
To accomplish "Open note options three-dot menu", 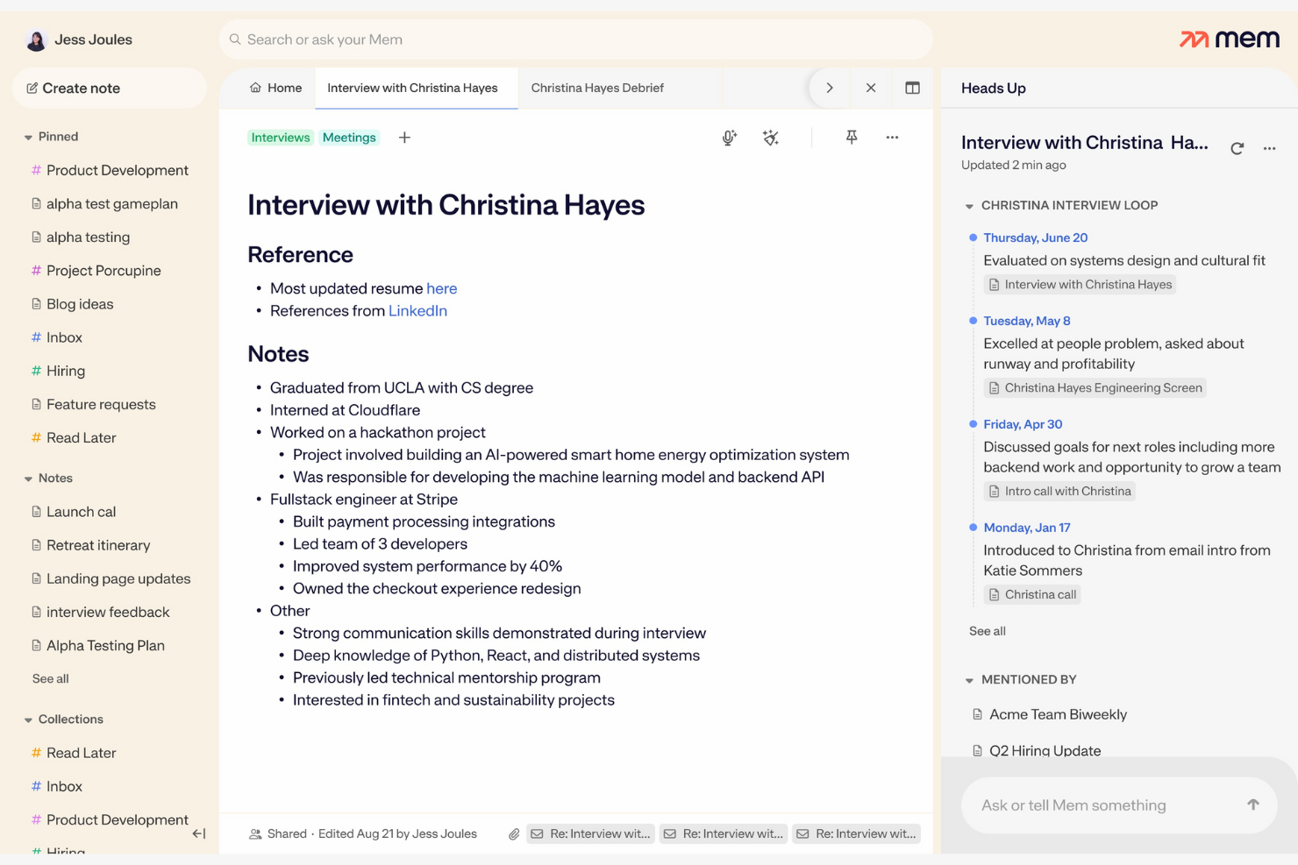I will pyautogui.click(x=892, y=138).
